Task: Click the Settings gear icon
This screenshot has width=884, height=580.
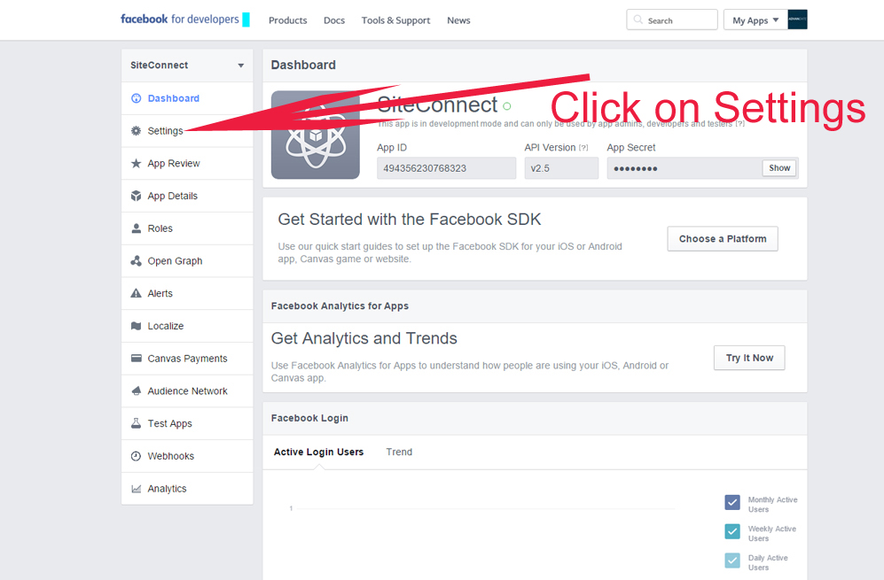Action: [136, 131]
